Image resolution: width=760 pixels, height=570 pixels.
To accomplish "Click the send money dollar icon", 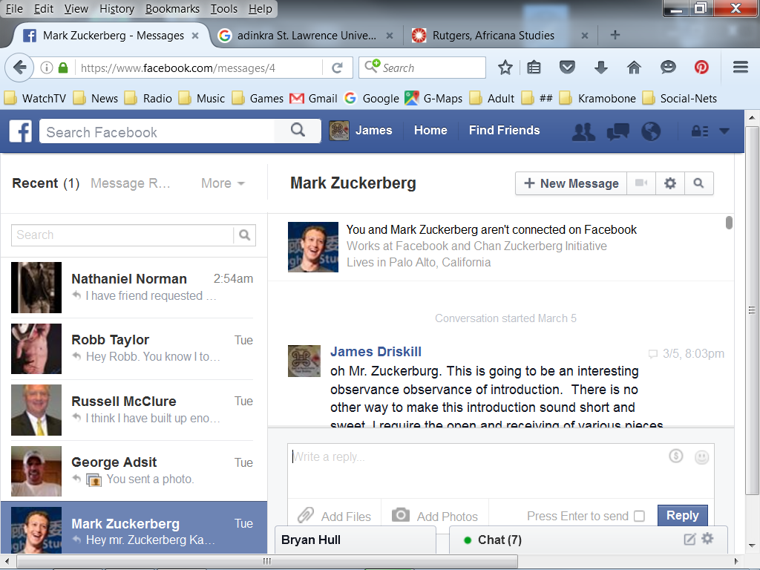I will [675, 456].
